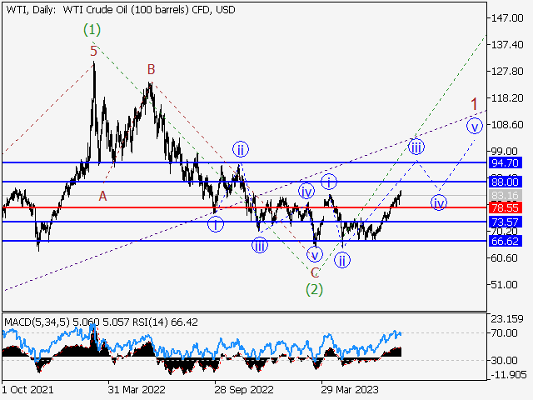Click the 28 Sep 2022 date label

coord(244,389)
